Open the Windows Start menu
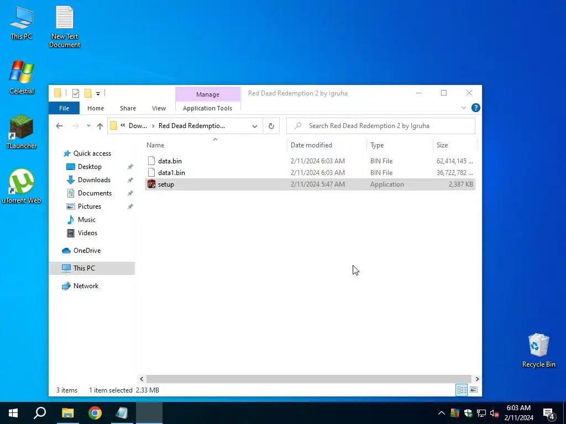Image resolution: width=566 pixels, height=424 pixels. pyautogui.click(x=13, y=413)
